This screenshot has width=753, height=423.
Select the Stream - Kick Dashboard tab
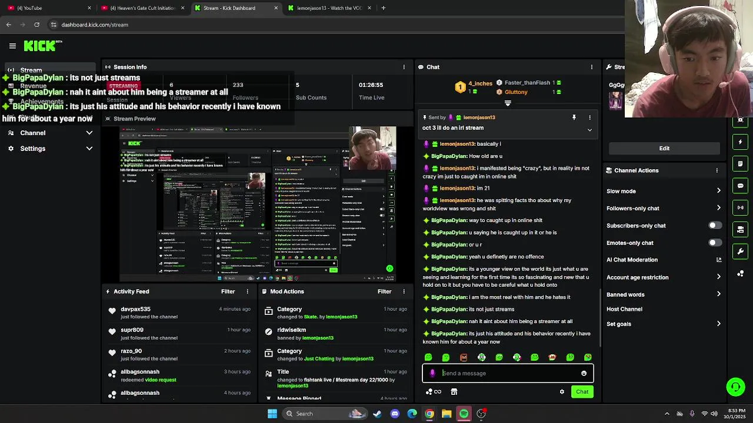point(235,8)
